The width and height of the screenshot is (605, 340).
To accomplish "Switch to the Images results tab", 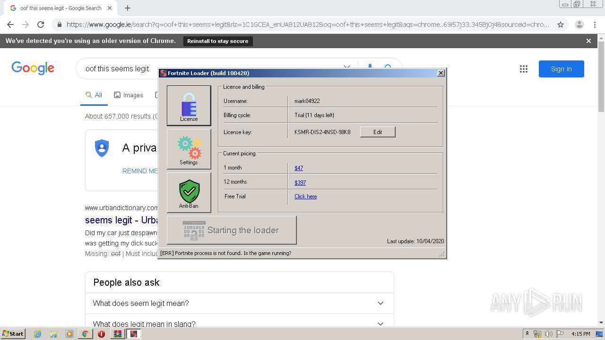I will click(129, 95).
